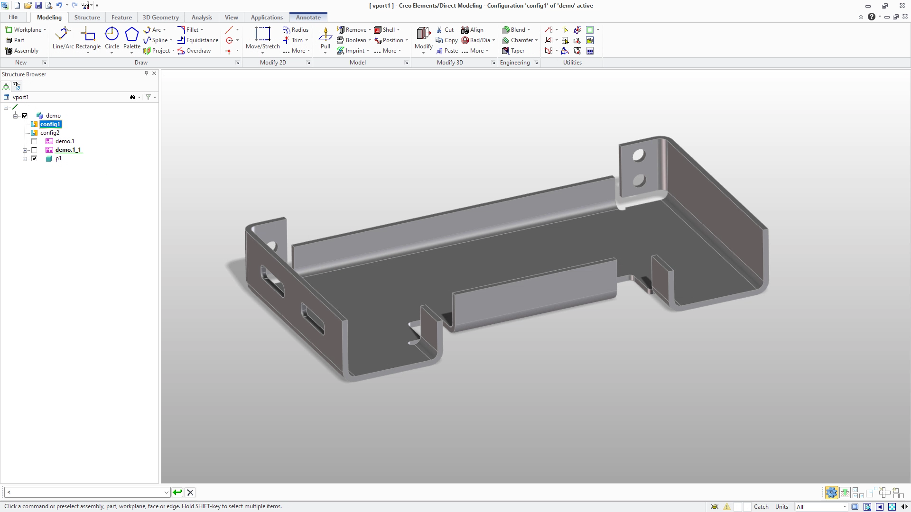This screenshot has width=911, height=512.
Task: Open the File menu
Action: [x=13, y=17]
